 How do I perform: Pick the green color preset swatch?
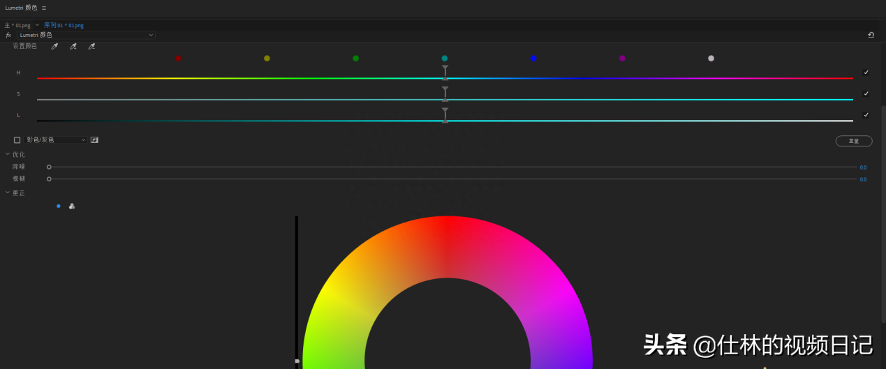(x=356, y=59)
